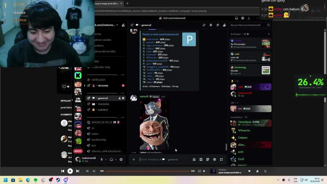Image resolution: width=327 pixels, height=184 pixels.
Task: Open the Discord inbox icon
Action: click(x=237, y=18)
